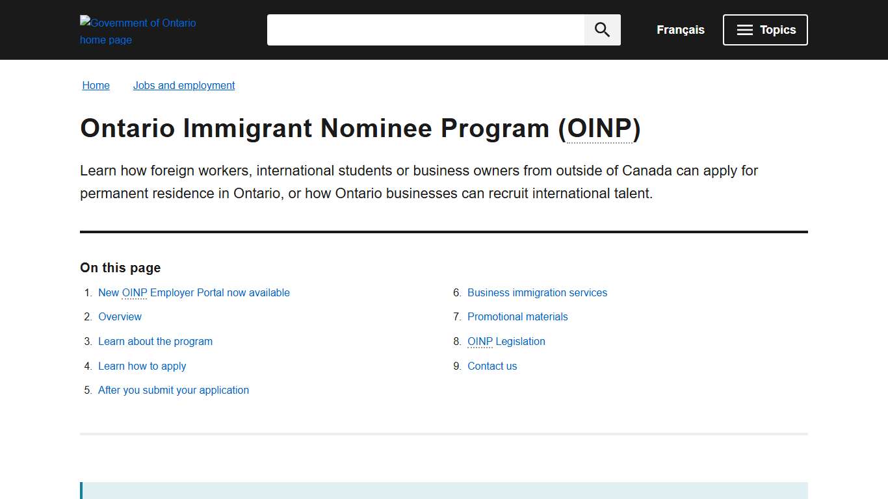Image resolution: width=888 pixels, height=499 pixels.
Task: Open the Home breadcrumb link
Action: (x=96, y=85)
